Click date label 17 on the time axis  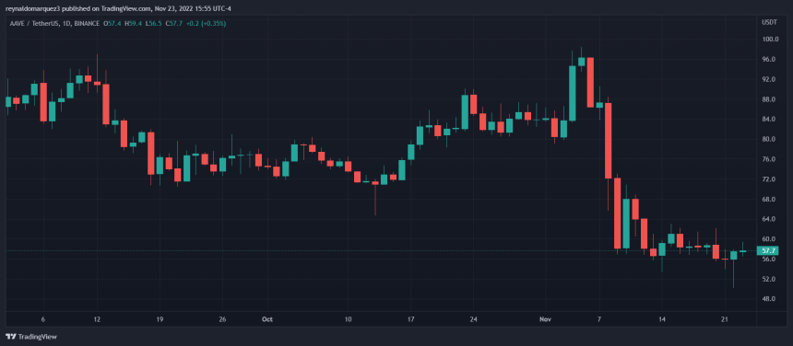(410, 319)
